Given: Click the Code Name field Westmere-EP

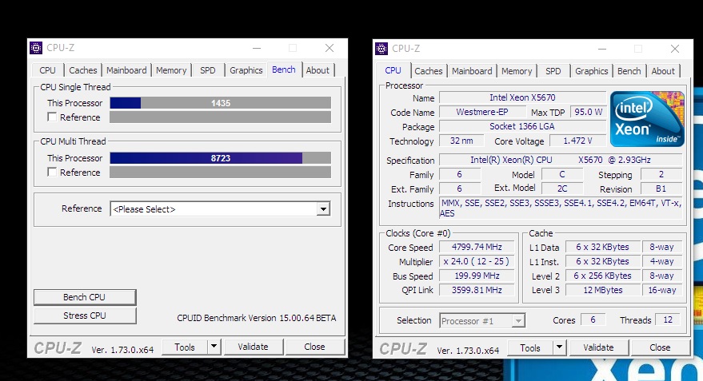Looking at the screenshot, I should (482, 112).
